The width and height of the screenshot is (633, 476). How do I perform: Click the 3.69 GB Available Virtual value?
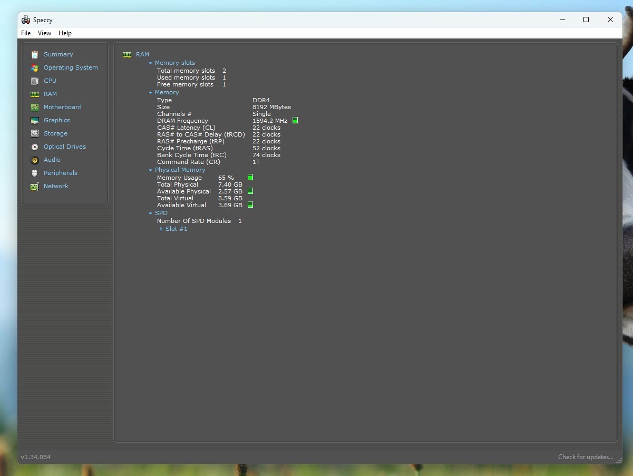(230, 205)
